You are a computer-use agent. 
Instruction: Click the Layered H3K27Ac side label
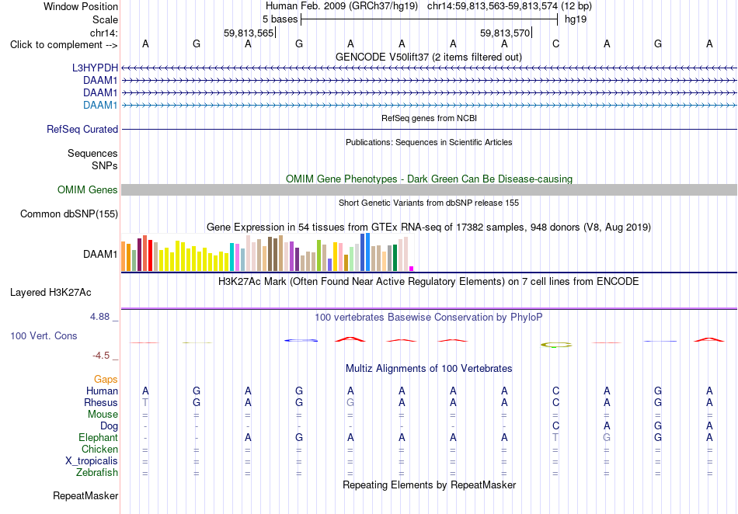50,293
